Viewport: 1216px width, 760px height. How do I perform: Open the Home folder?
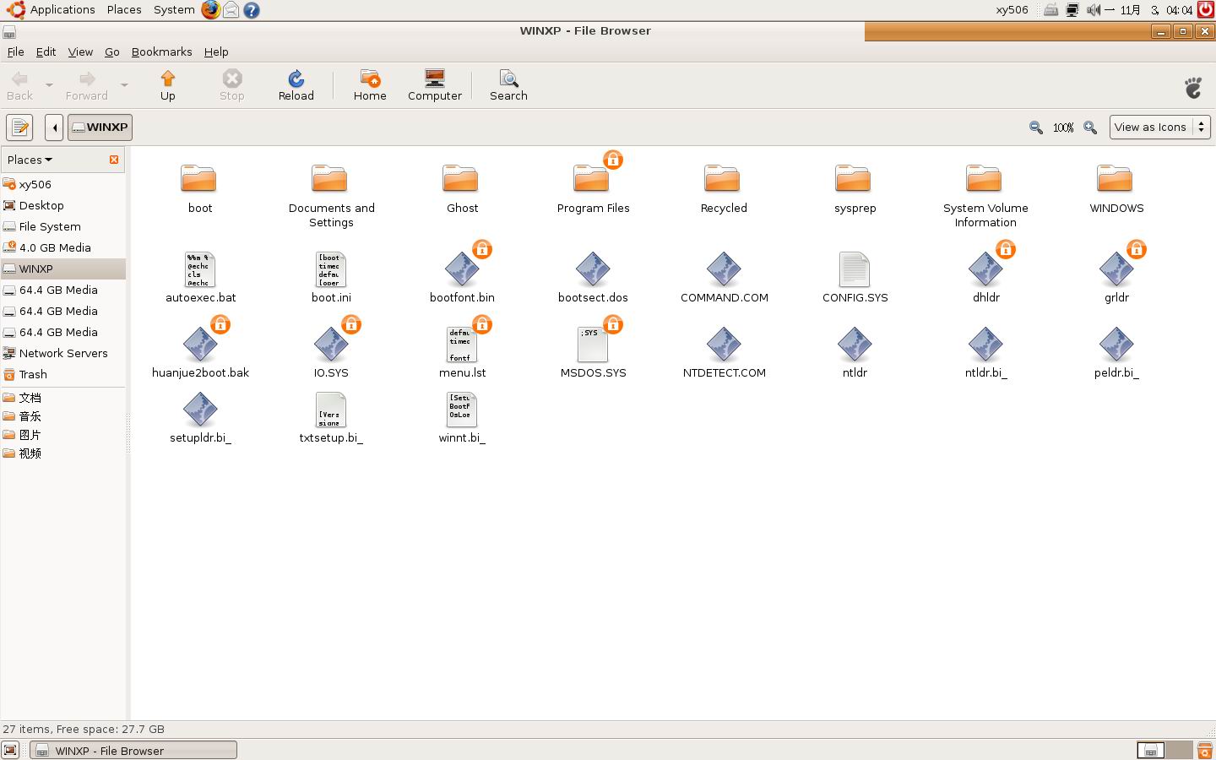pyautogui.click(x=370, y=85)
